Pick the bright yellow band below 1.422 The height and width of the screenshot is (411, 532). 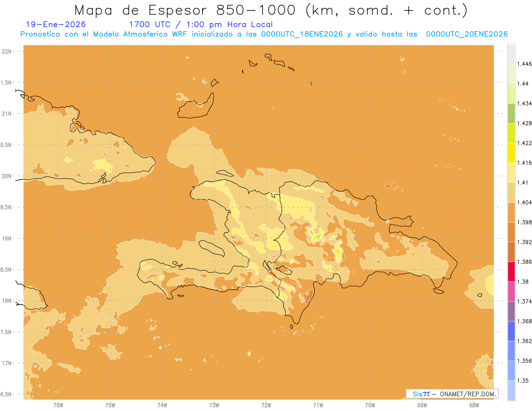click(511, 153)
